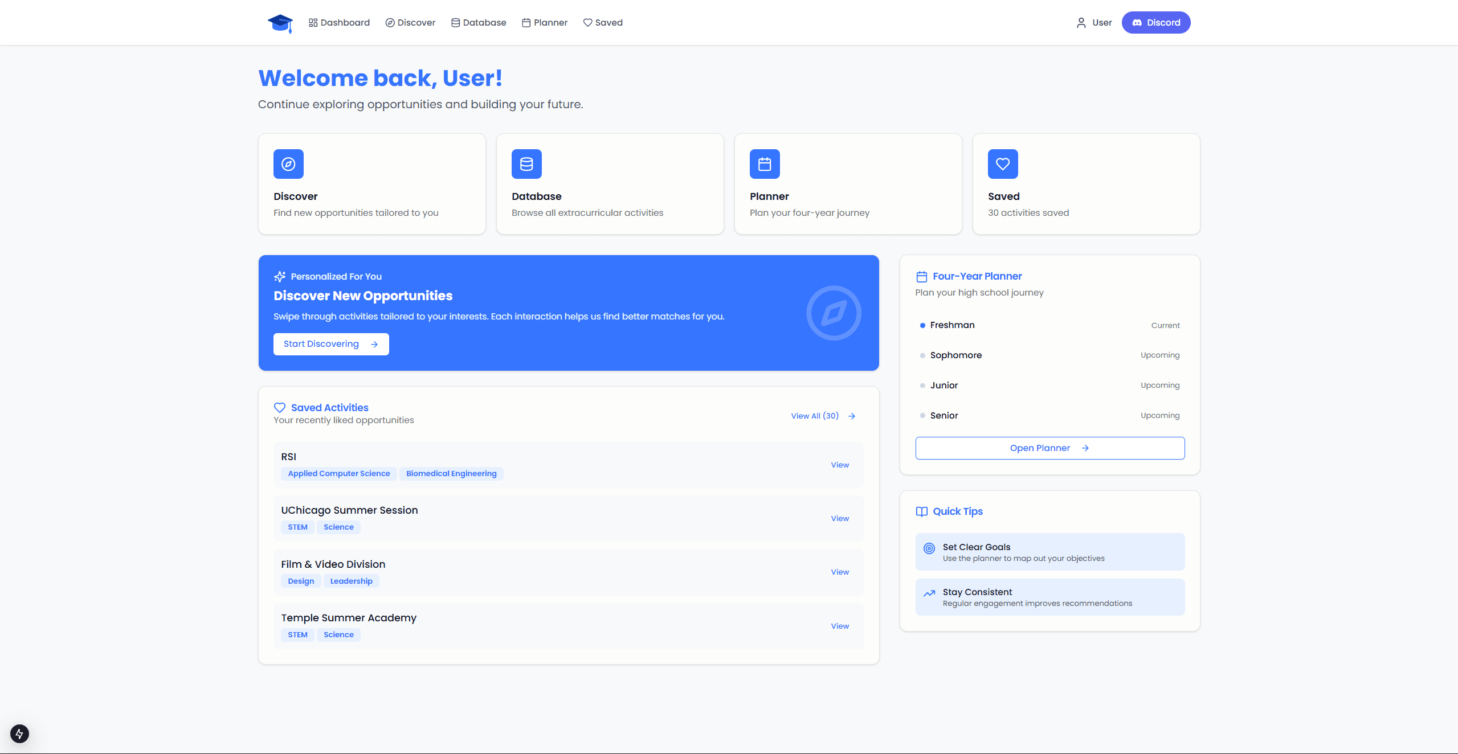Click the Planner calendar card icon
This screenshot has width=1458, height=754.
pyautogui.click(x=765, y=164)
